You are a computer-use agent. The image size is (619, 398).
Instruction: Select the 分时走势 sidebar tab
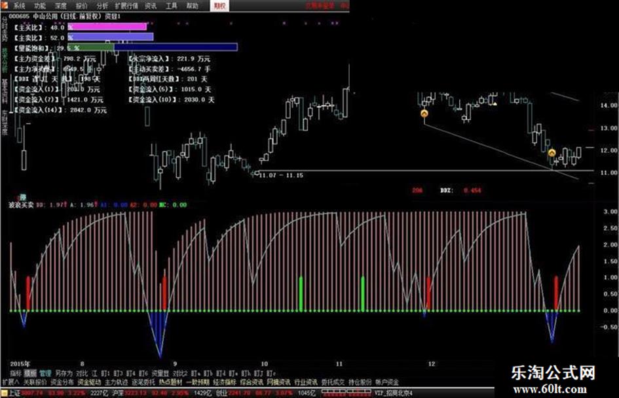tap(5, 30)
